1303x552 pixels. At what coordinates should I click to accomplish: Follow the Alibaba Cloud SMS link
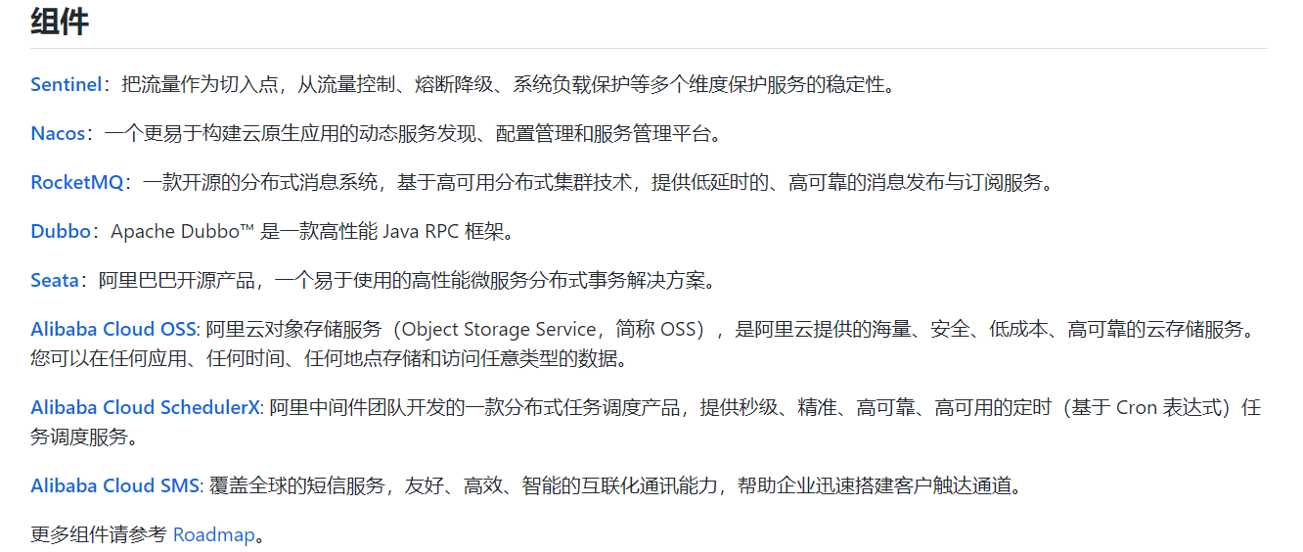point(114,485)
